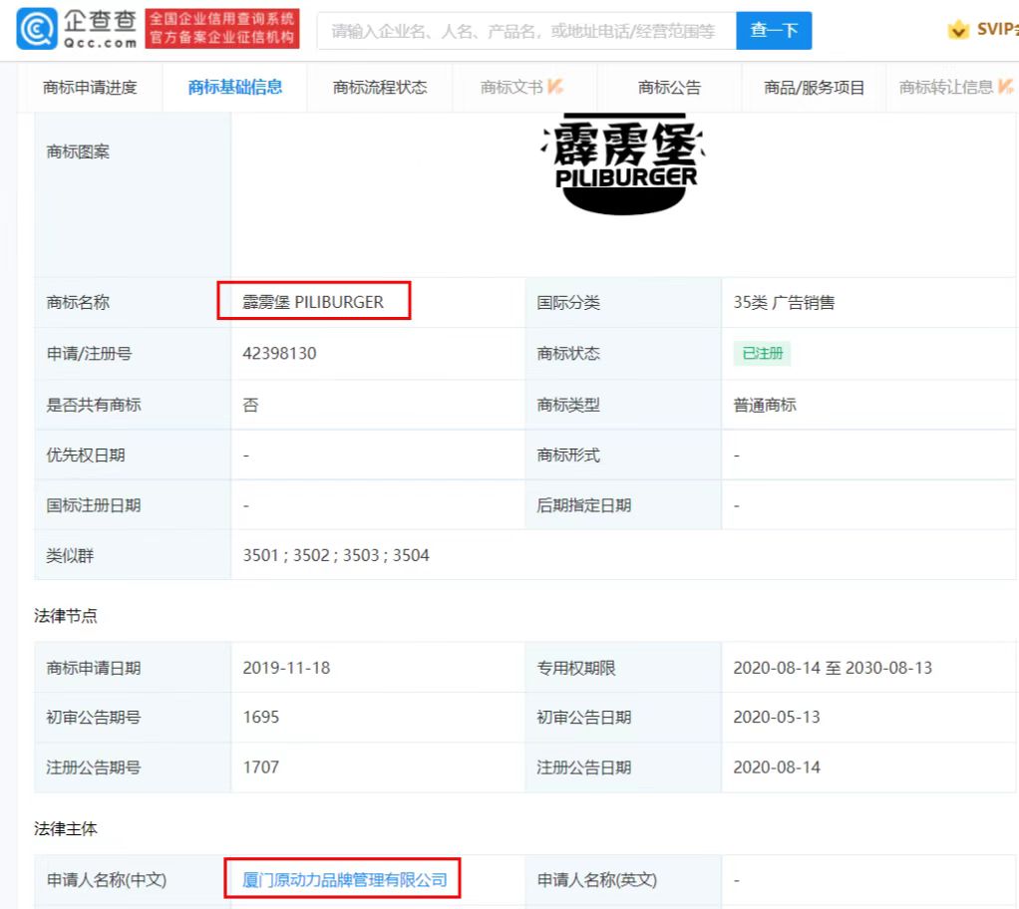The width and height of the screenshot is (1019, 909).
Task: Click the 已注册 status badge
Action: point(763,354)
